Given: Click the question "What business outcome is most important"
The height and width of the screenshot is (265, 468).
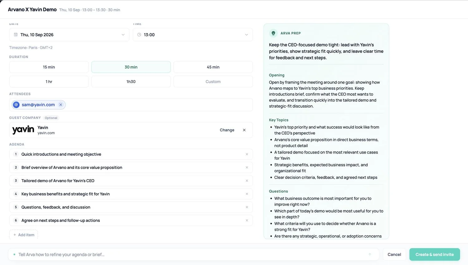Looking at the screenshot, I should click(323, 201).
